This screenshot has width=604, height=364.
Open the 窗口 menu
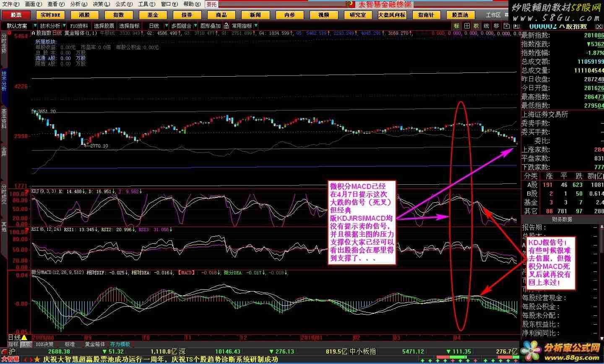coord(169,4)
